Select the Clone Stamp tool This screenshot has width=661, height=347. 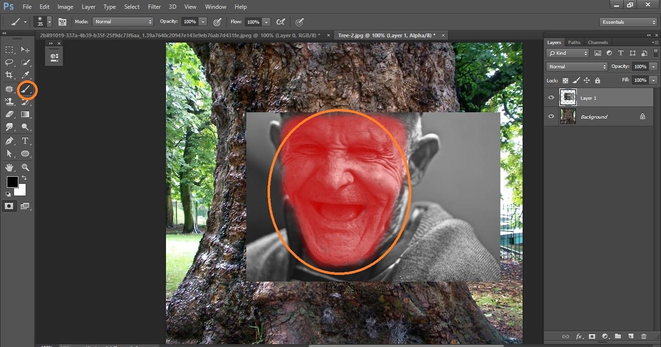coord(10,102)
